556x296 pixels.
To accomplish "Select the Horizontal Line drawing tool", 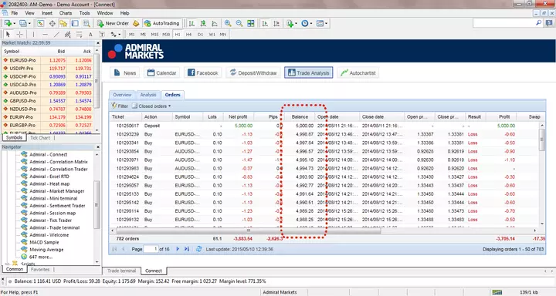I will point(45,35).
